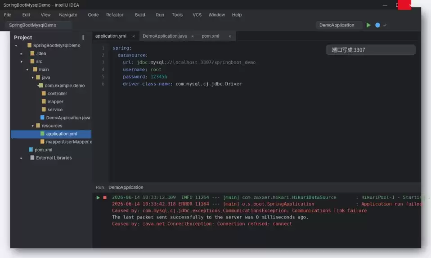Collapse the SpringBootMysqlDemo root node
Viewport: 431px width, 258px height.
click(x=16, y=45)
